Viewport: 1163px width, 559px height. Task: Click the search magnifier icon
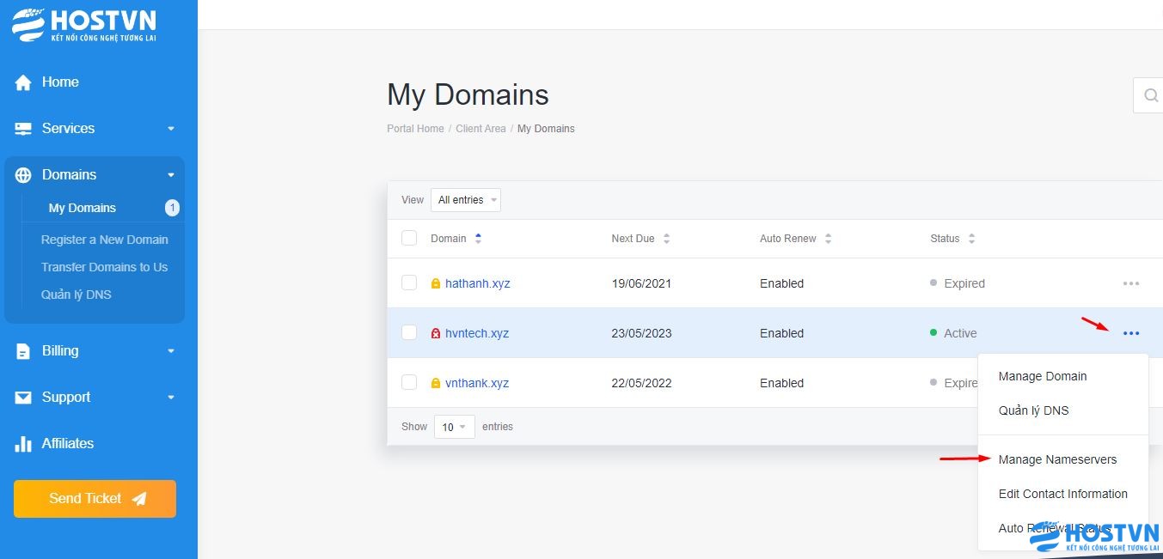[x=1151, y=95]
